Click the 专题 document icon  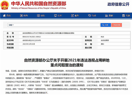(x=123, y=16)
